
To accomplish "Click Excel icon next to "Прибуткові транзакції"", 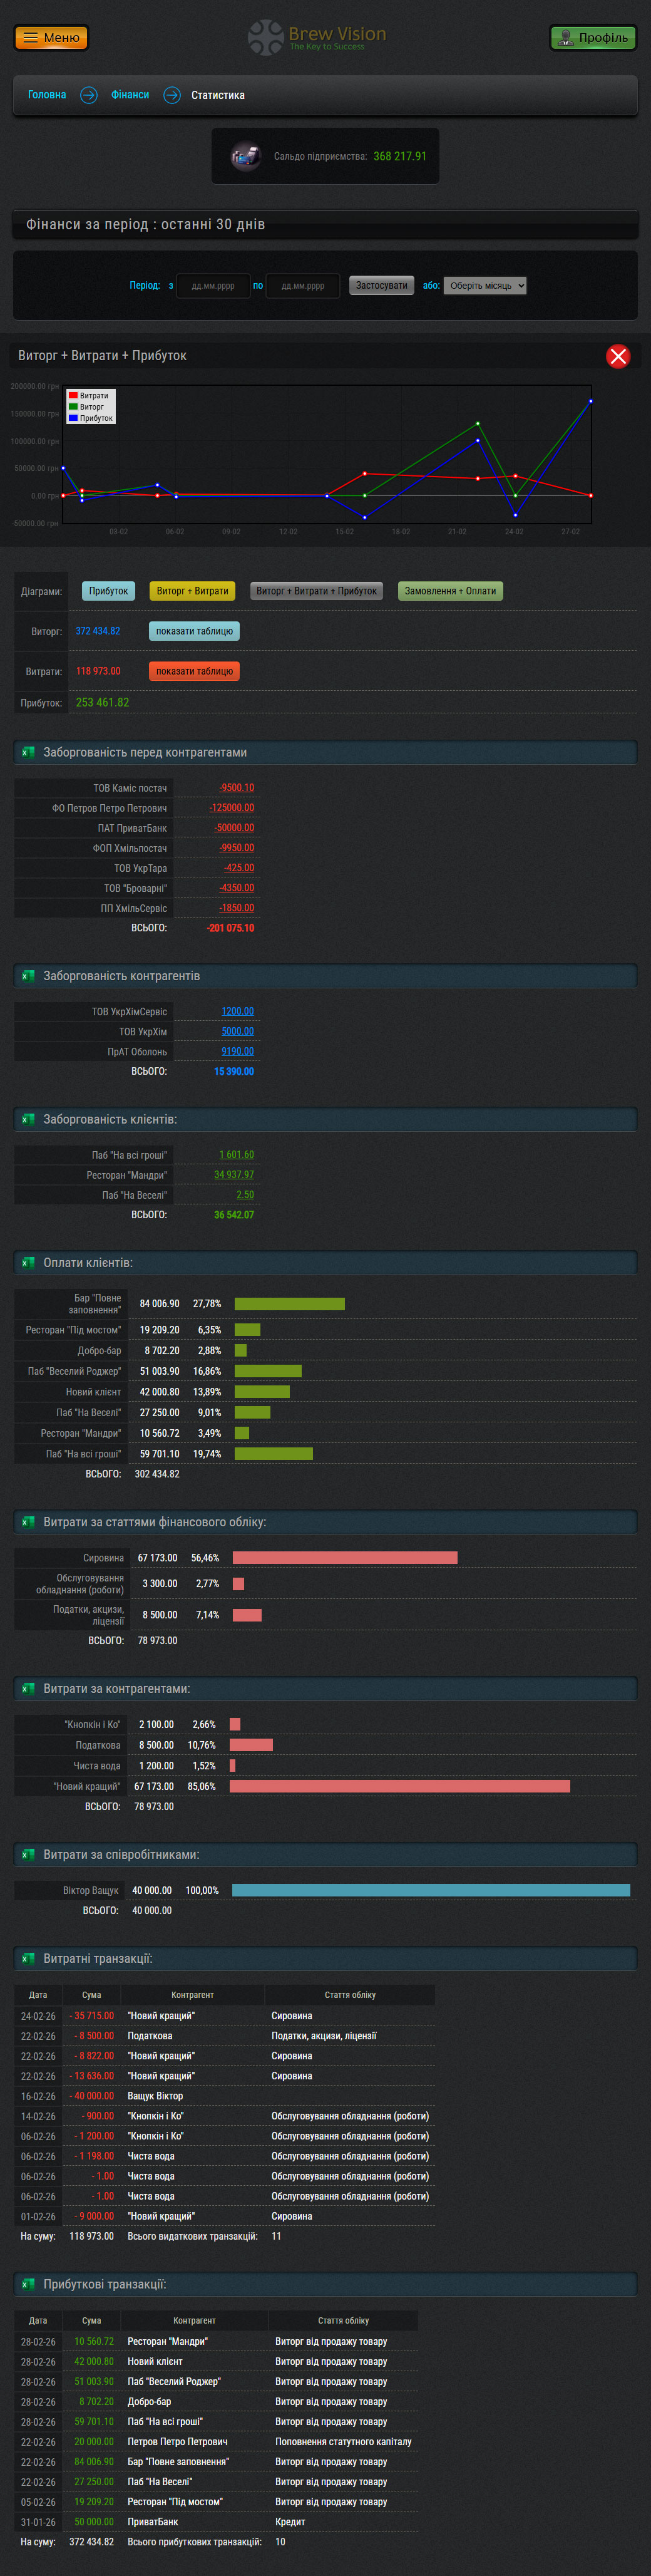I will [28, 2284].
